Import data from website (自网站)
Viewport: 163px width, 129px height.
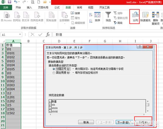tap(17, 17)
